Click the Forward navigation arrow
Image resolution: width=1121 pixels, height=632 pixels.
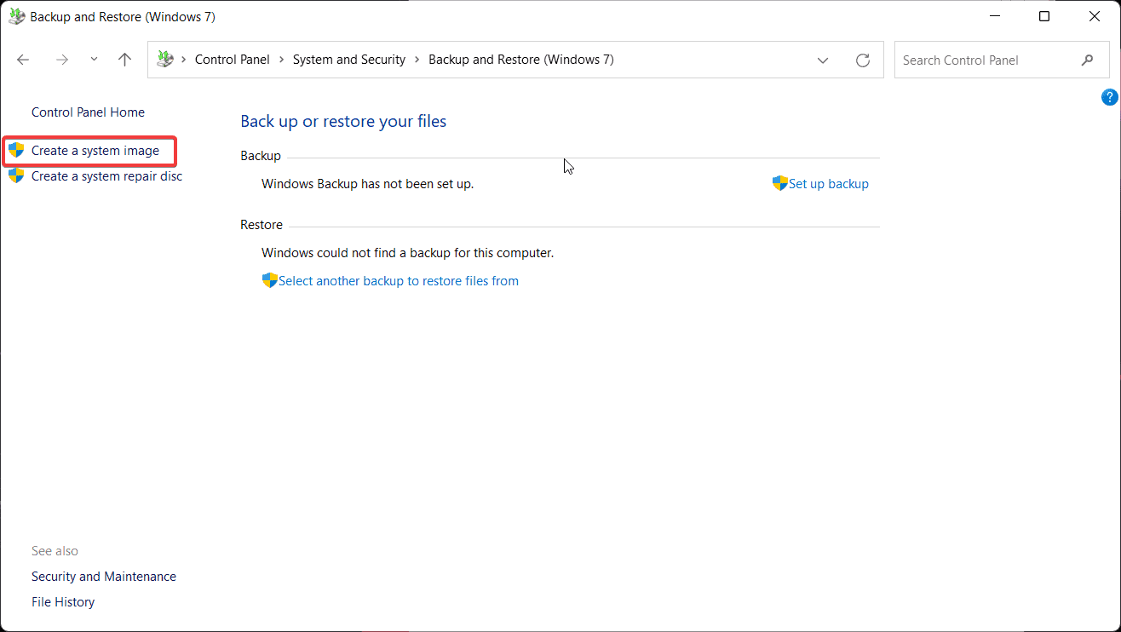click(x=61, y=60)
